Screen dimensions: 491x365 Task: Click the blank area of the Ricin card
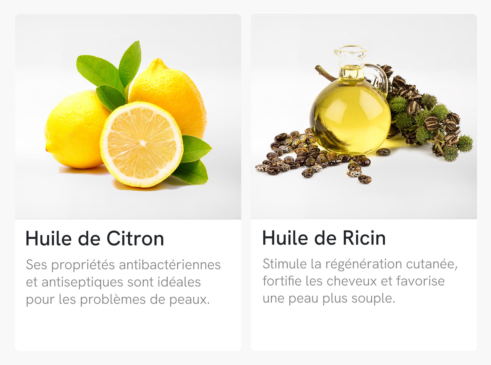364,328
